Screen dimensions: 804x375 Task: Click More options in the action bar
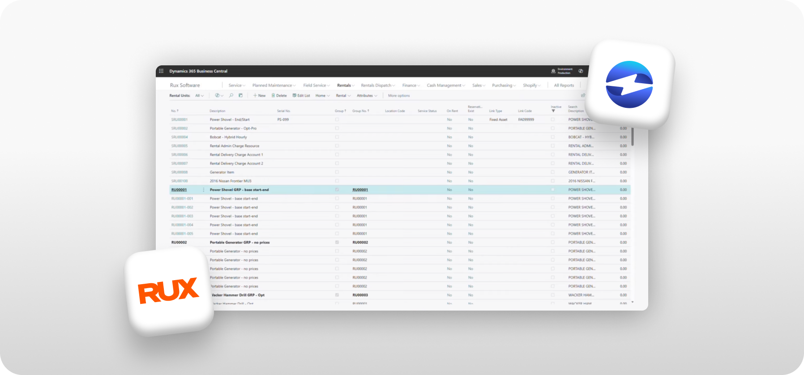(399, 95)
